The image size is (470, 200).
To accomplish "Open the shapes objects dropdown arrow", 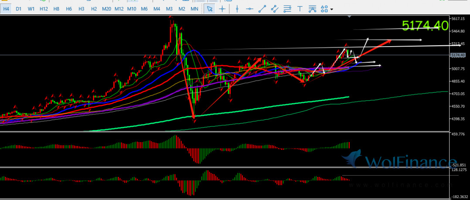I will [x=332, y=9].
